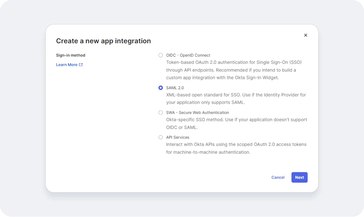The height and width of the screenshot is (217, 364).
Task: Click the OIDC token-based authentication description
Action: [x=234, y=70]
